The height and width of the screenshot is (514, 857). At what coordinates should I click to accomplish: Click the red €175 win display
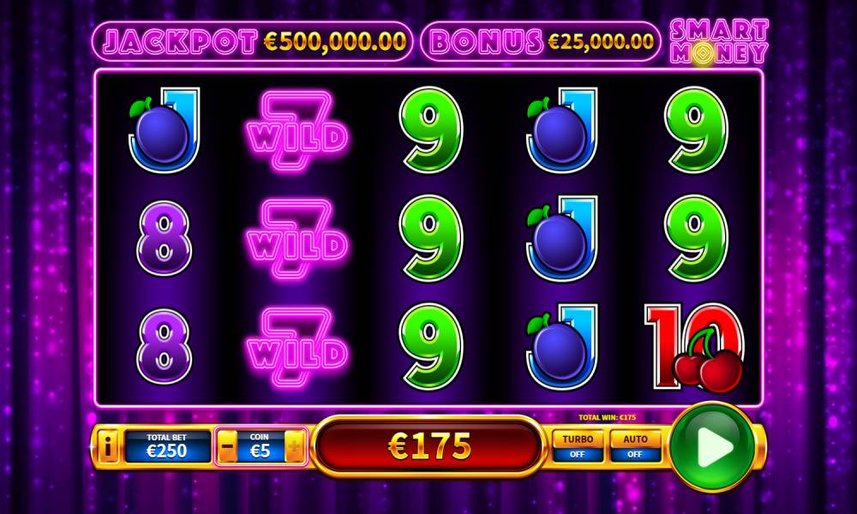click(x=429, y=446)
